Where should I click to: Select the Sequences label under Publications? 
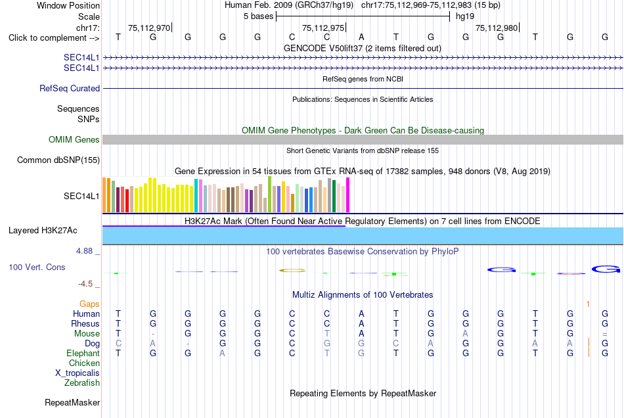click(78, 108)
